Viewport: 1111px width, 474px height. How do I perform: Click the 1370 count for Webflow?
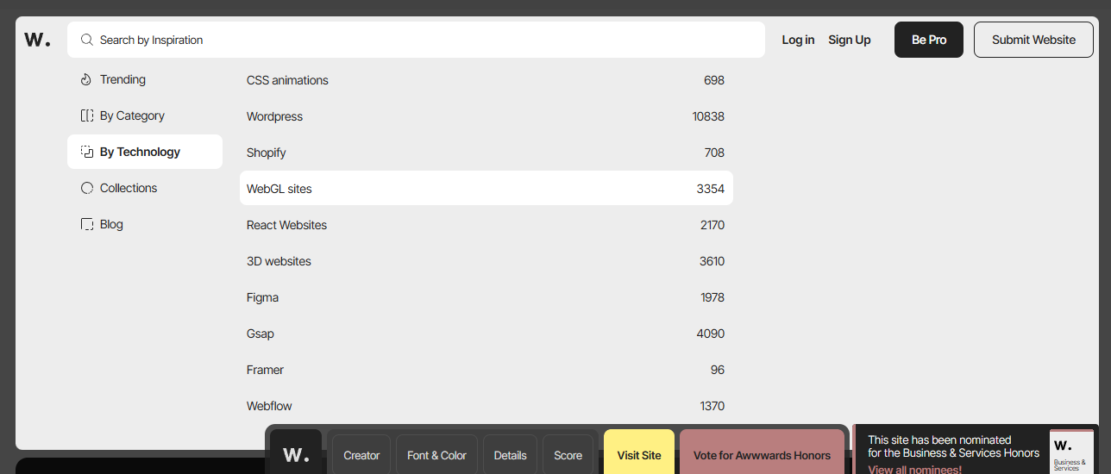pyautogui.click(x=712, y=406)
